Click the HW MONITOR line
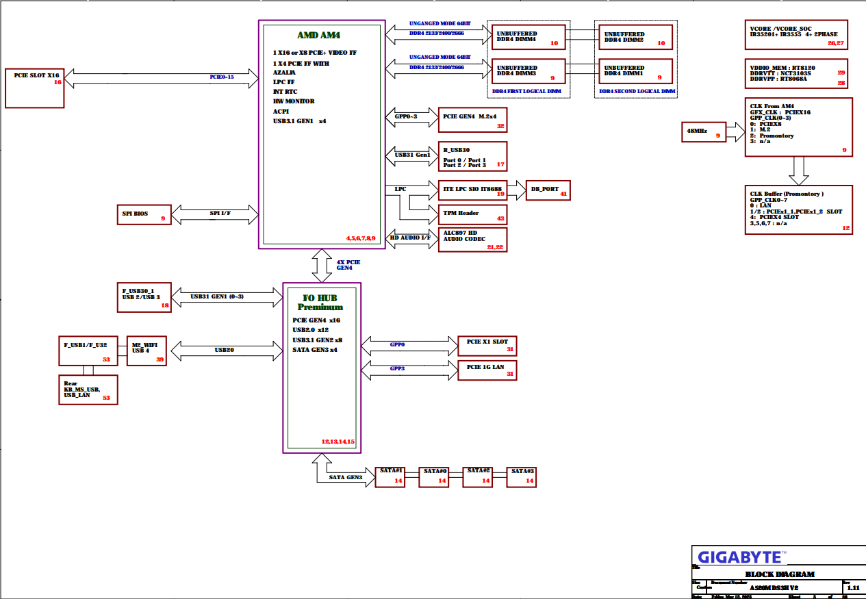Image resolution: width=866 pixels, height=599 pixels. click(x=294, y=101)
